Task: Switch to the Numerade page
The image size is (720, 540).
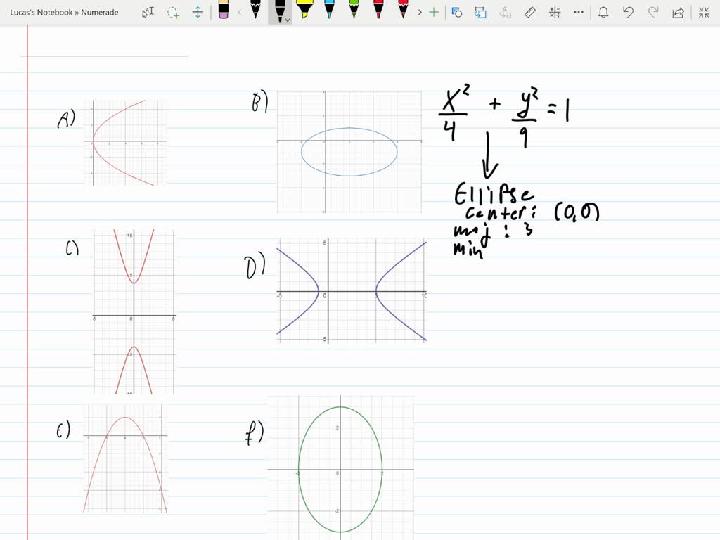Action: click(100, 12)
